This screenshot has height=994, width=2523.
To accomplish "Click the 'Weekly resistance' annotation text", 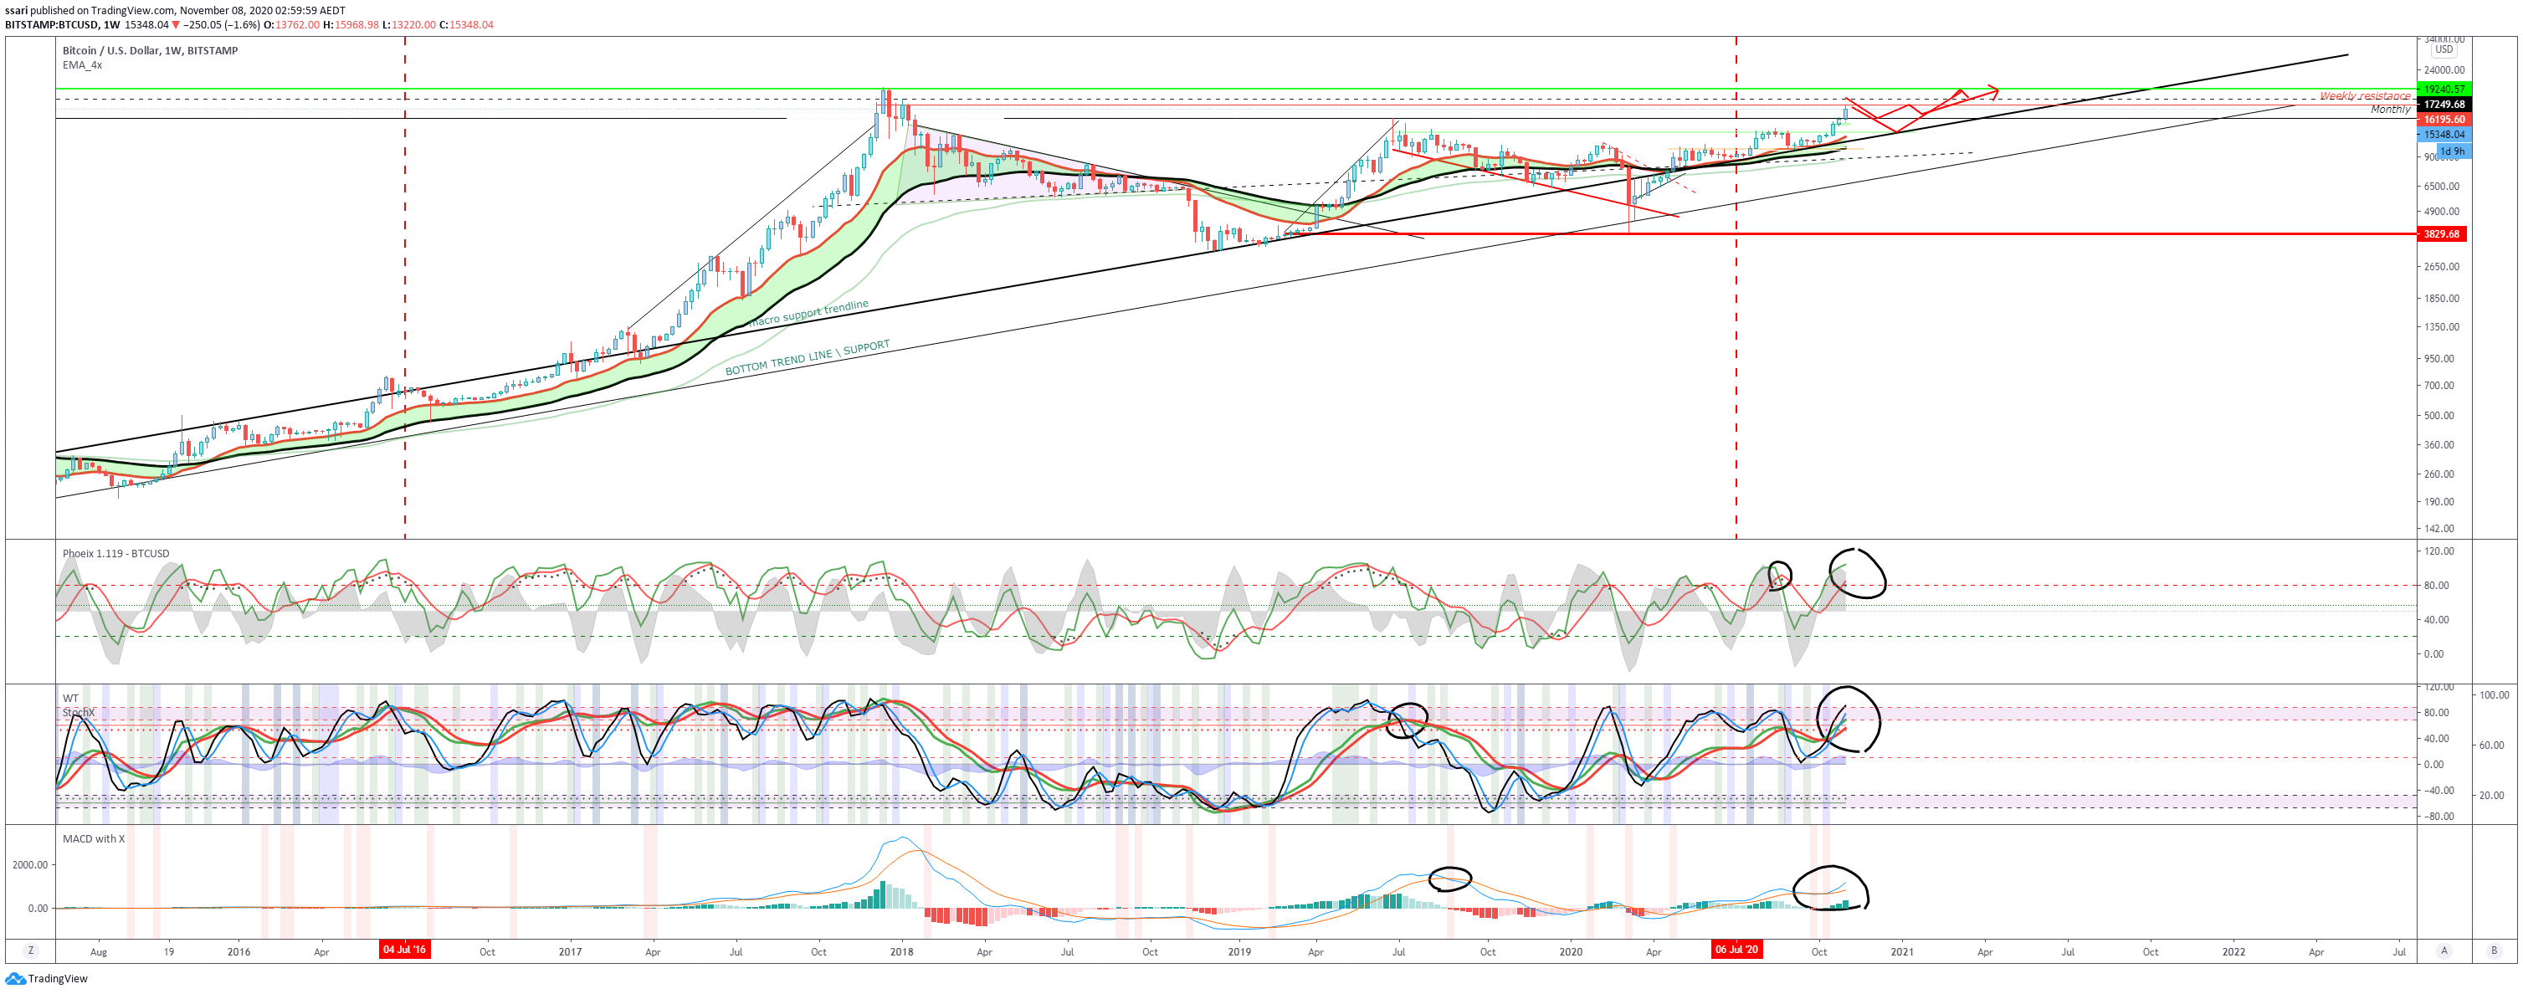I will point(2364,96).
